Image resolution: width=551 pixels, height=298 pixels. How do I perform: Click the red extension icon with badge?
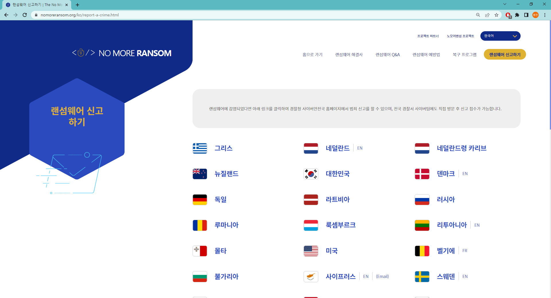(x=508, y=15)
